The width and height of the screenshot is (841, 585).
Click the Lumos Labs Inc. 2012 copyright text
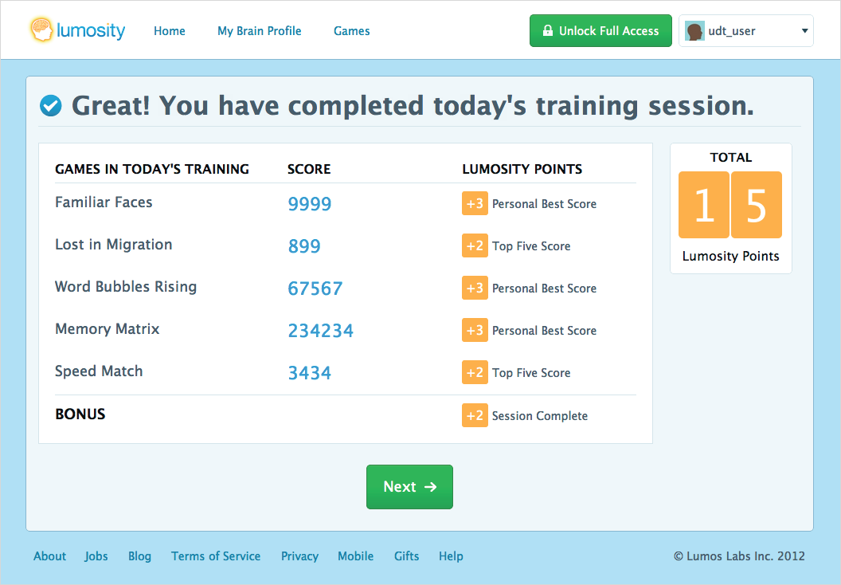pyautogui.click(x=739, y=556)
